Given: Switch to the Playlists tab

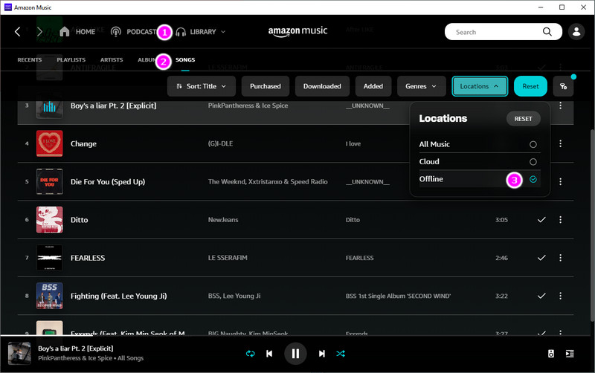Looking at the screenshot, I should click(71, 60).
